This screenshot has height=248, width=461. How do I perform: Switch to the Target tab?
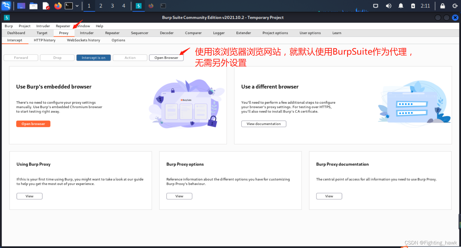(42, 33)
